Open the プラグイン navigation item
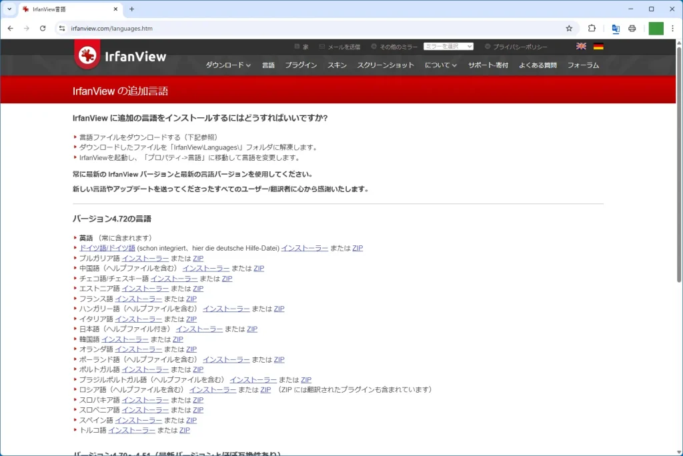The width and height of the screenshot is (683, 456). 301,65
